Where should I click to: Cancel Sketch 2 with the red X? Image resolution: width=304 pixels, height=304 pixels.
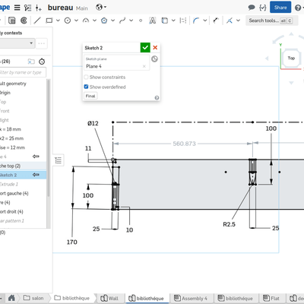[x=155, y=47]
